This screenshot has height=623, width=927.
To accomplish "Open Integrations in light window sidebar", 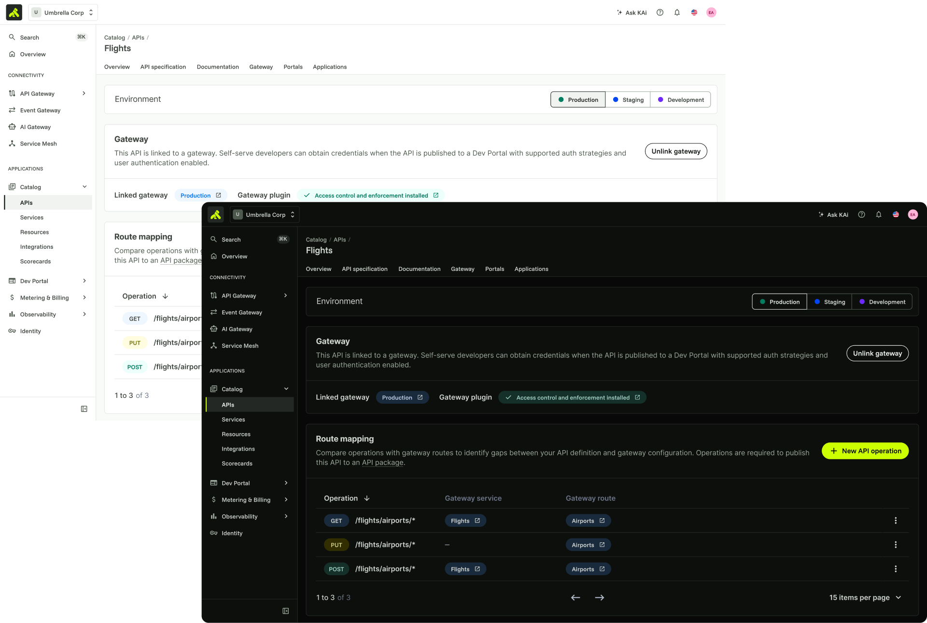I will pos(37,247).
